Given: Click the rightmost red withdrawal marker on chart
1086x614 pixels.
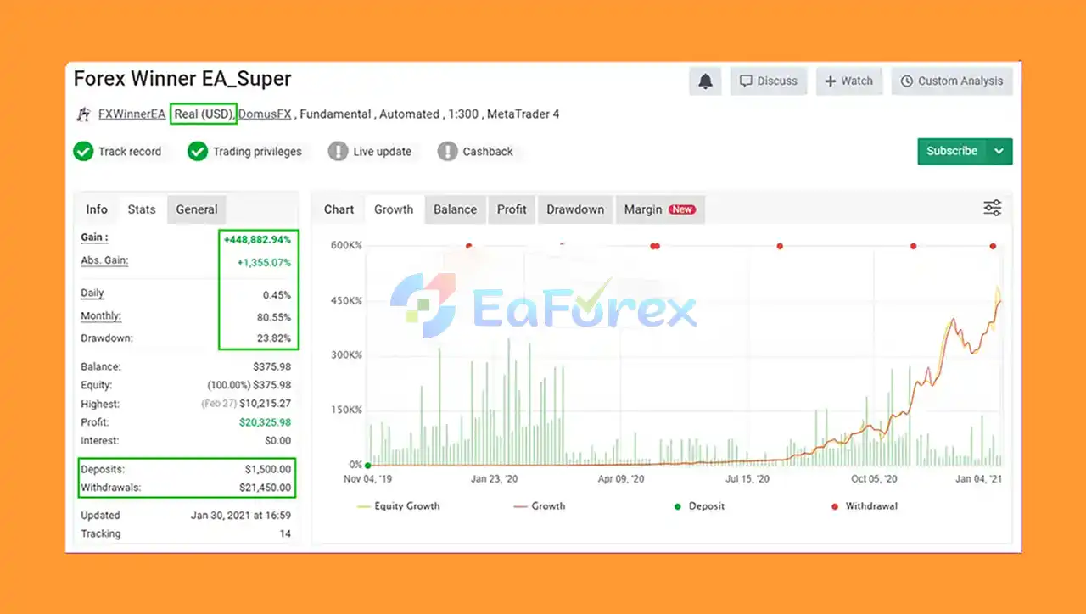Looking at the screenshot, I should [993, 246].
